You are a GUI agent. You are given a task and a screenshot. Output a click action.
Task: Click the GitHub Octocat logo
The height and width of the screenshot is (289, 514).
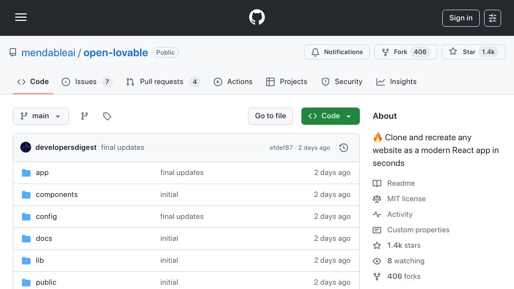(256, 17)
